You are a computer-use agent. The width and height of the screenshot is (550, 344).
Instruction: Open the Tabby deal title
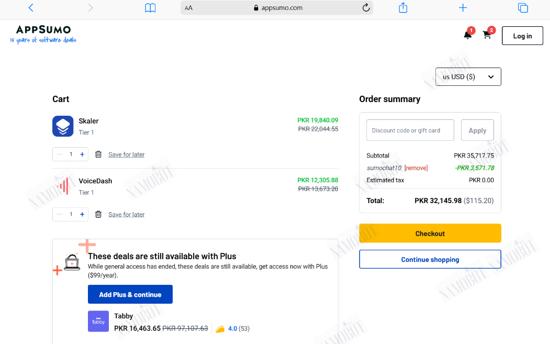click(124, 316)
